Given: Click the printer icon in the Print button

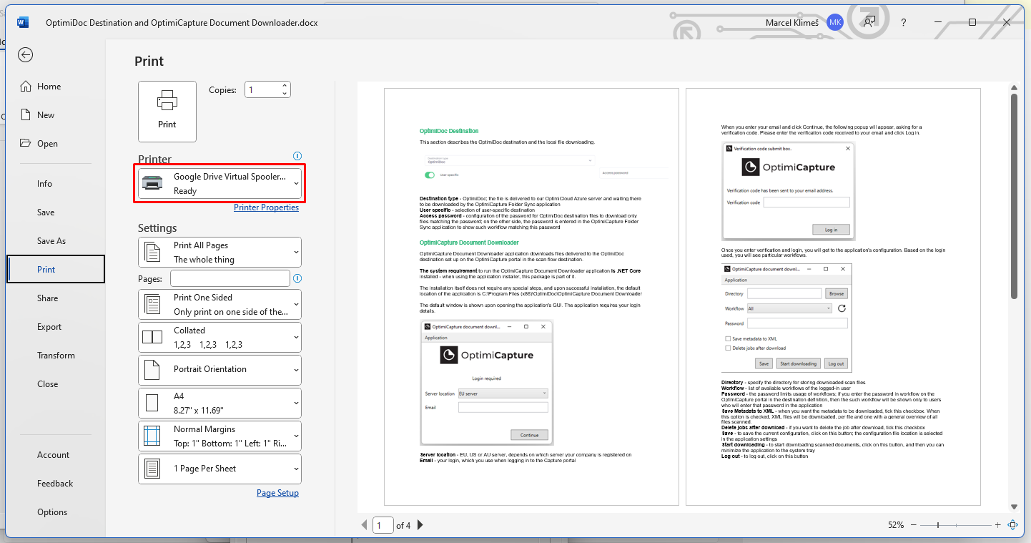Looking at the screenshot, I should click(167, 101).
